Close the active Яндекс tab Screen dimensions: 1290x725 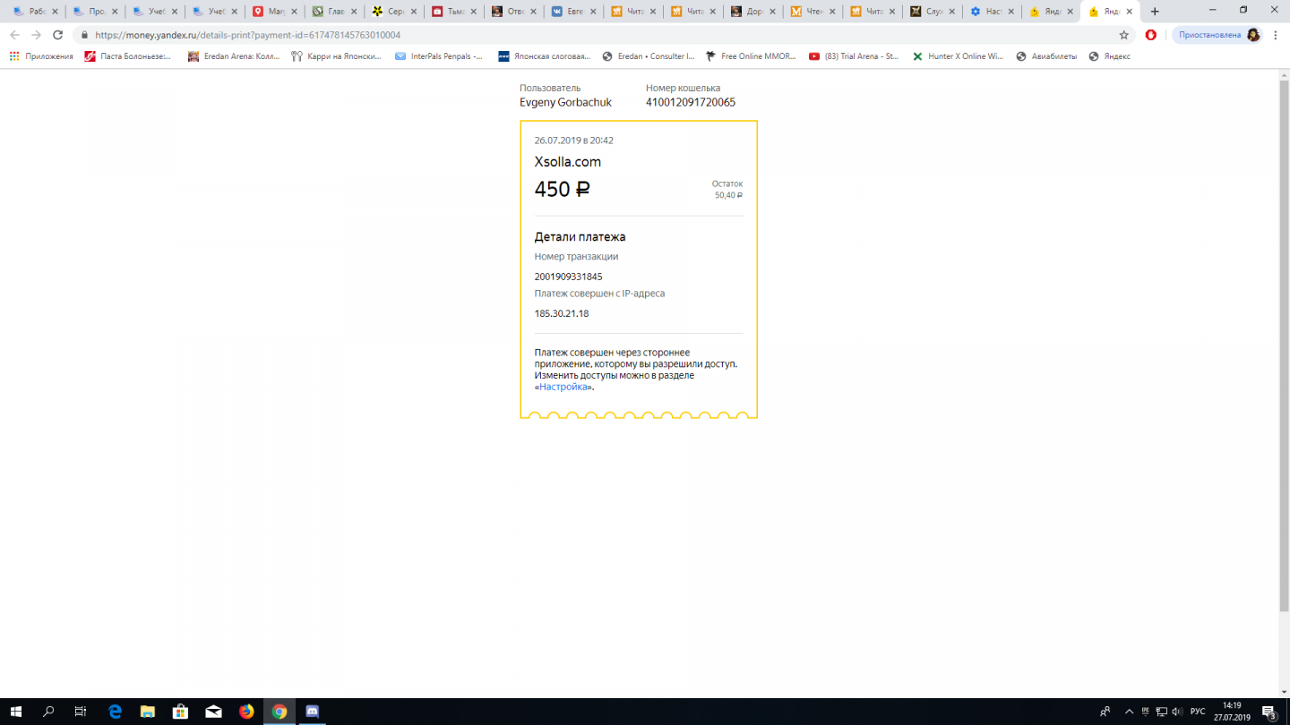click(1130, 12)
